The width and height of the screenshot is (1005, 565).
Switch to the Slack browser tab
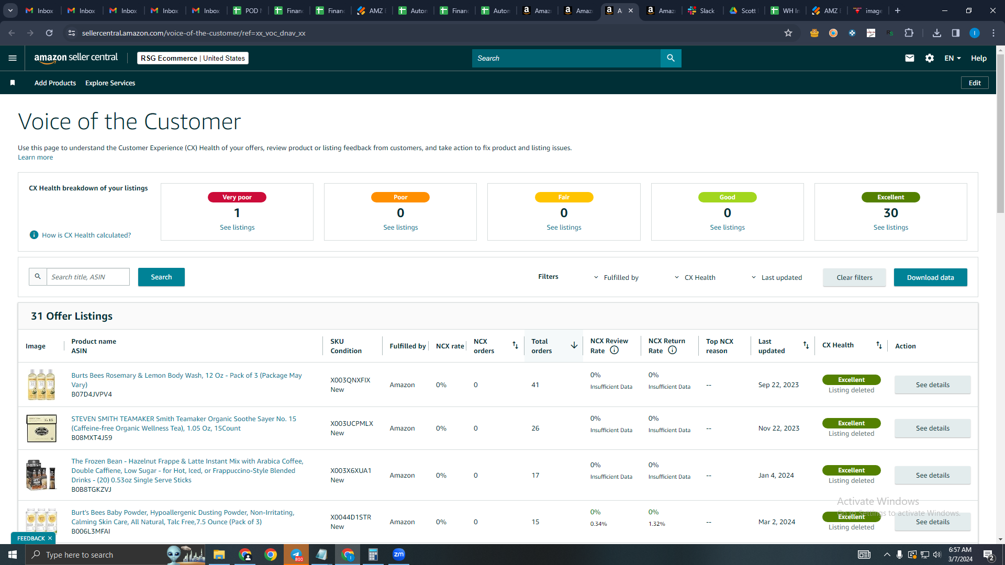coord(702,10)
